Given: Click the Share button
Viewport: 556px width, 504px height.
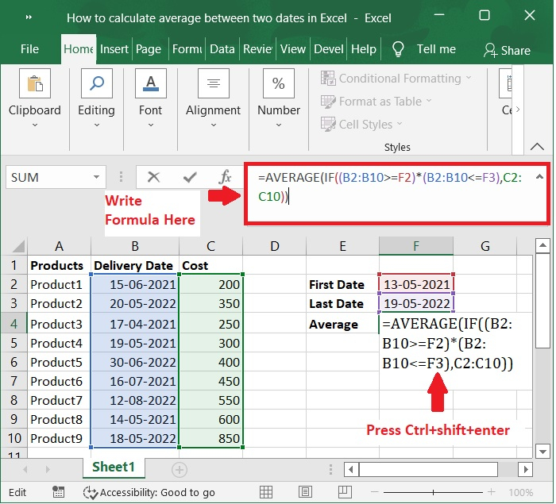Looking at the screenshot, I should click(507, 50).
